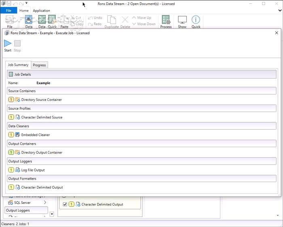This screenshot has height=227, width=283.
Task: Start the job with the play icon
Action: [8, 43]
